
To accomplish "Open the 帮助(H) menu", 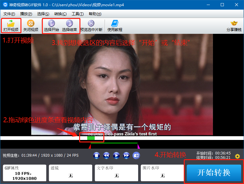I will [x=95, y=14].
